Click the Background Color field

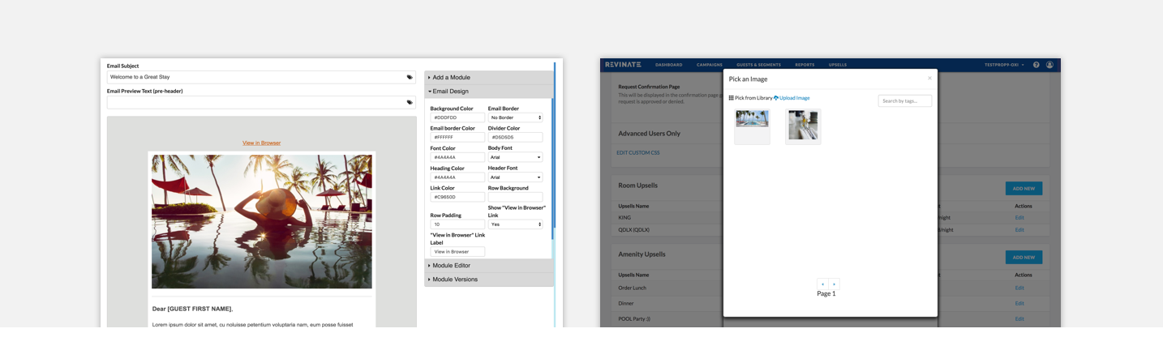pos(457,117)
